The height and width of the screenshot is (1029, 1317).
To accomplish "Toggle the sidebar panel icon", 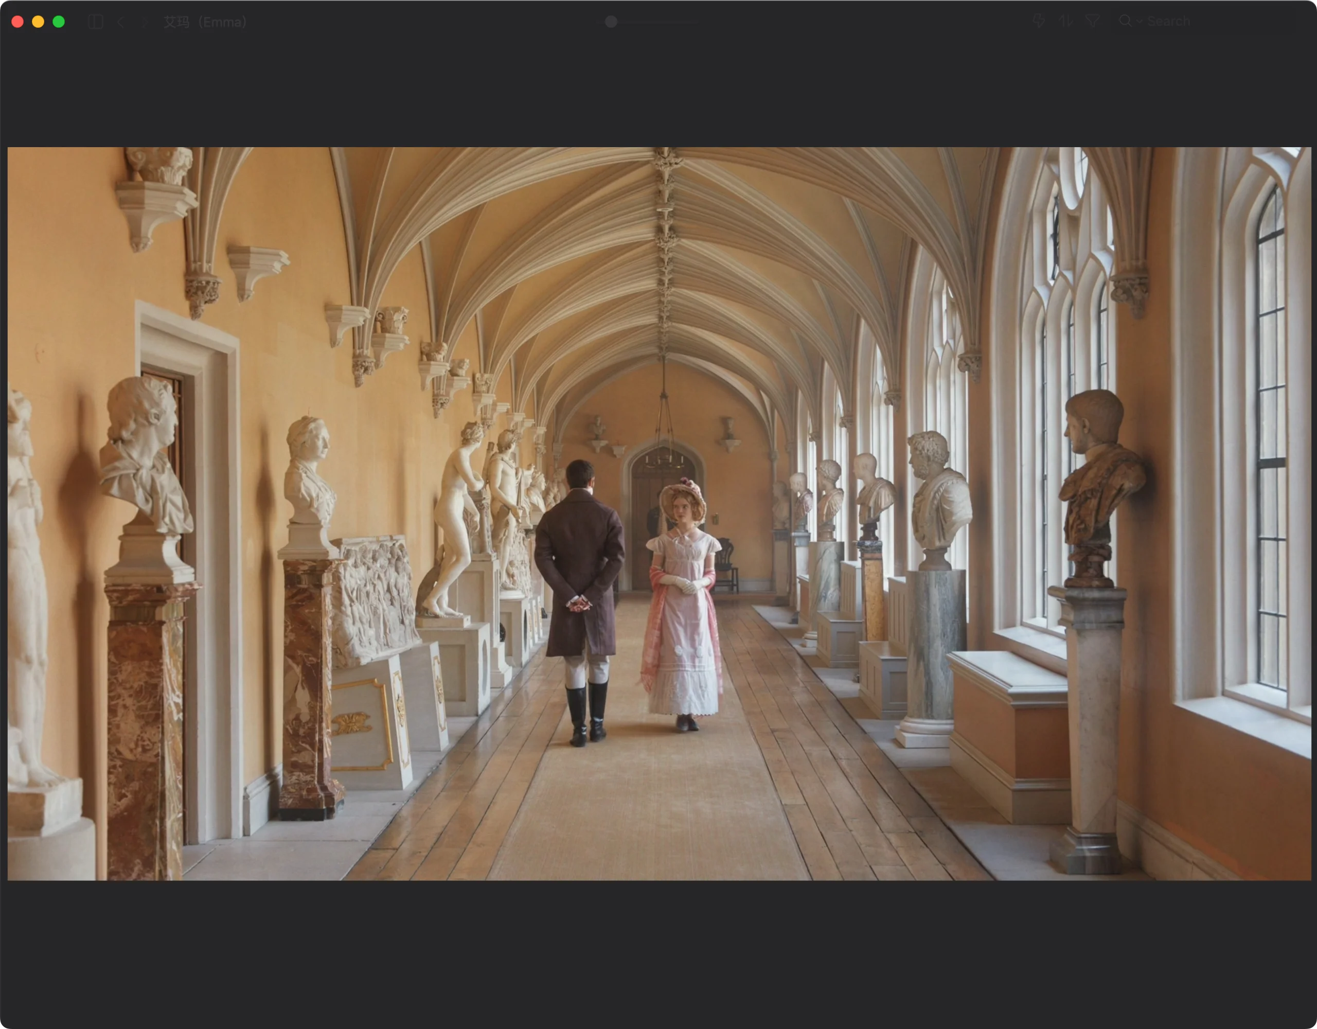I will click(95, 22).
